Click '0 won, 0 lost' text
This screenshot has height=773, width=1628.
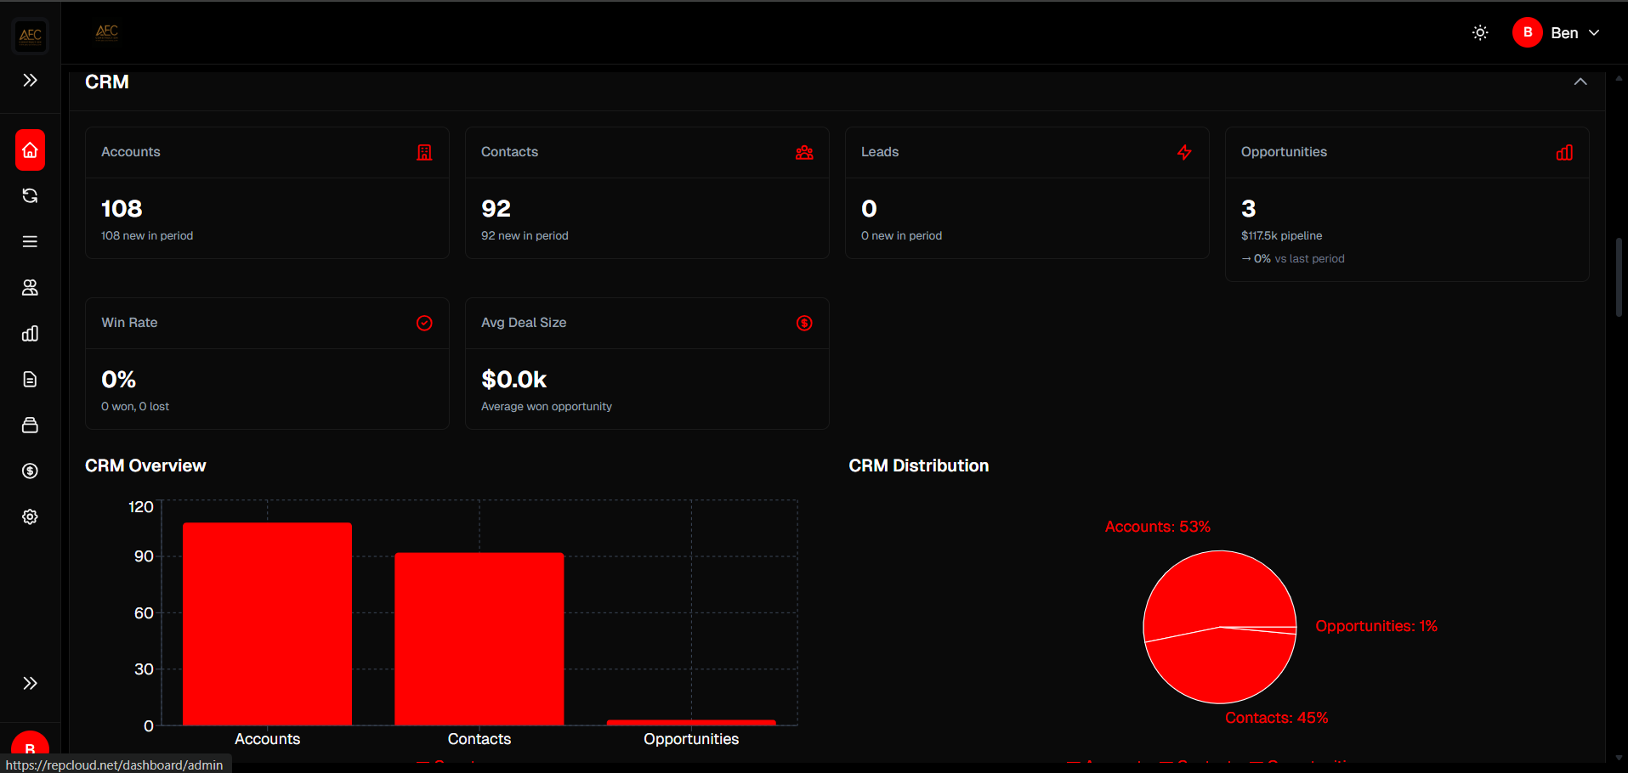tap(135, 407)
